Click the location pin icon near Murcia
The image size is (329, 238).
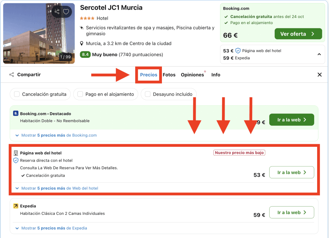click(82, 43)
